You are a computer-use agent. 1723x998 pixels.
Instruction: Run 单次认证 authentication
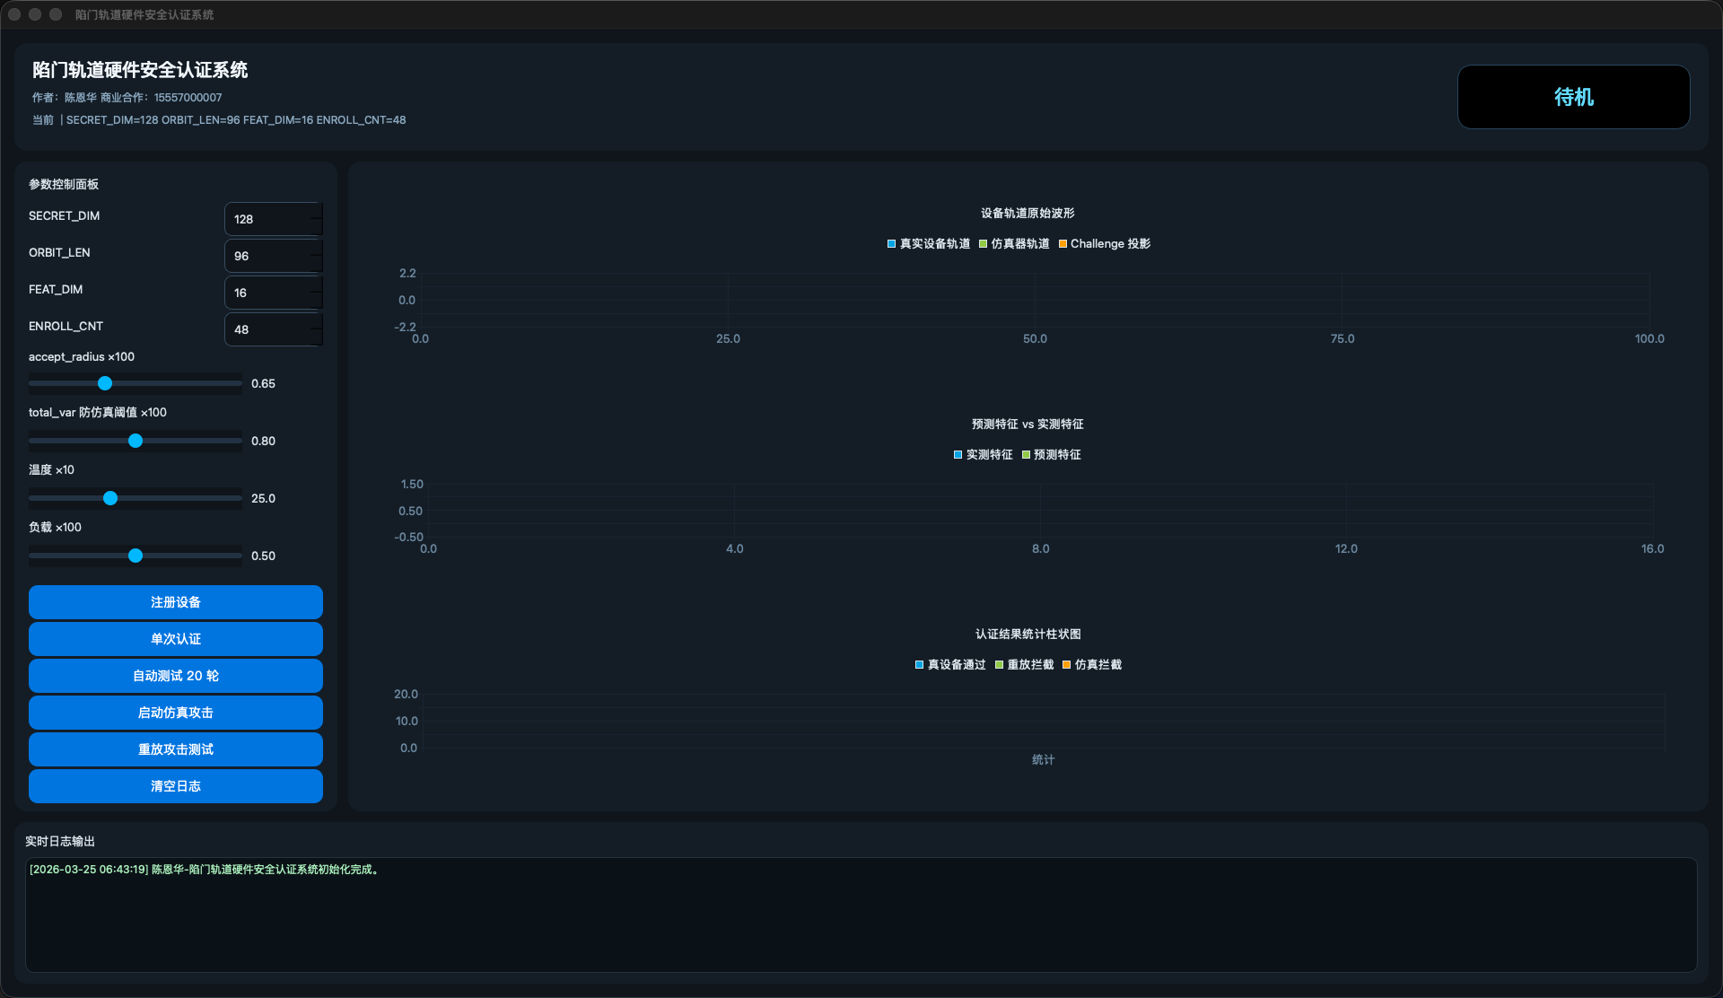click(176, 639)
